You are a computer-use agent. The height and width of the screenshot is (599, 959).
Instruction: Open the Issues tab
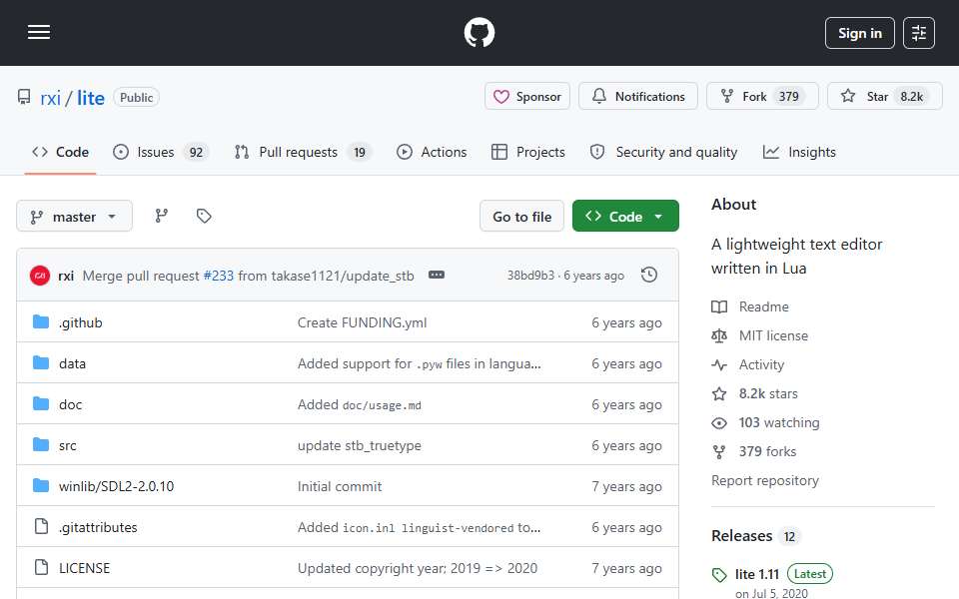click(161, 152)
